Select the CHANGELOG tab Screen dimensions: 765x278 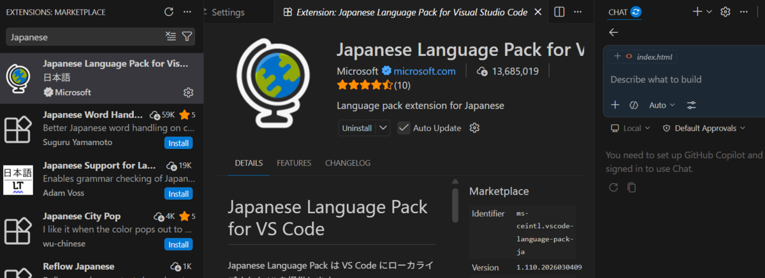[347, 163]
